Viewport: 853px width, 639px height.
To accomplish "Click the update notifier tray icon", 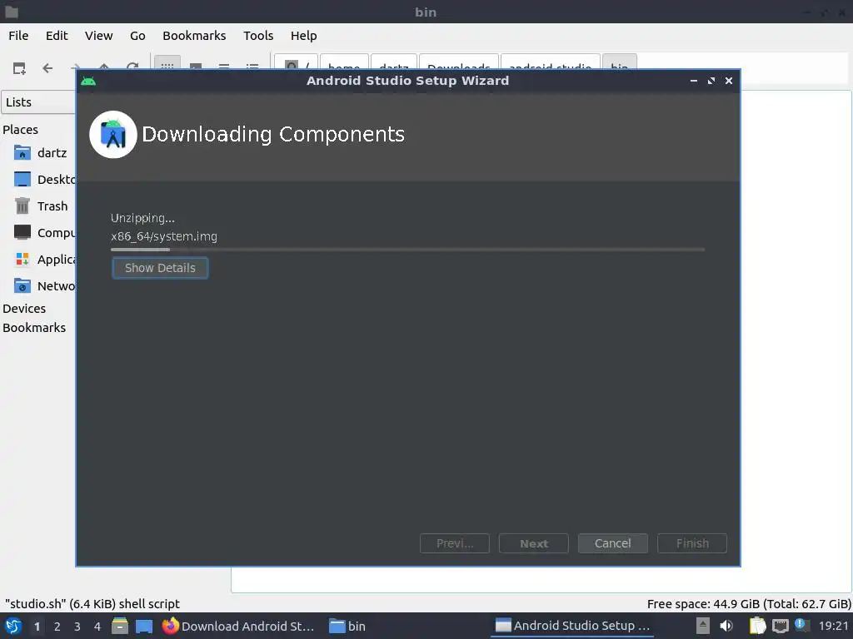I will tap(801, 625).
